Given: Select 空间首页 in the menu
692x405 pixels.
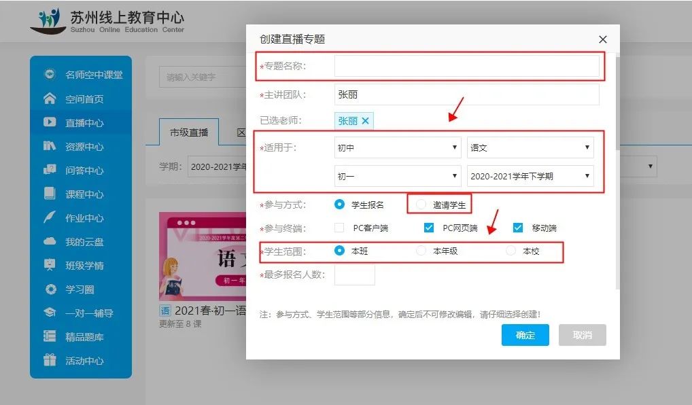Looking at the screenshot, I should point(75,99).
